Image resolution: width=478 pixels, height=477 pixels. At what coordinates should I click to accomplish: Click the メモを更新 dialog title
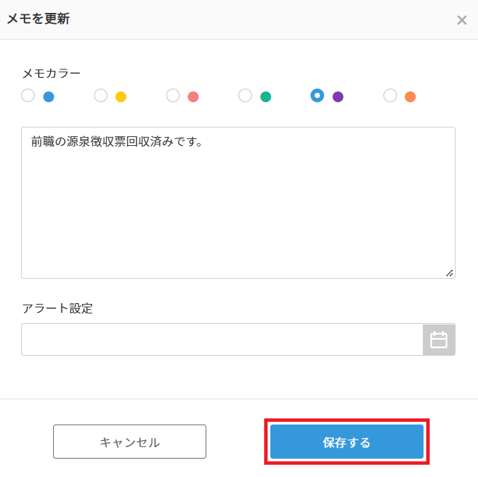click(38, 19)
